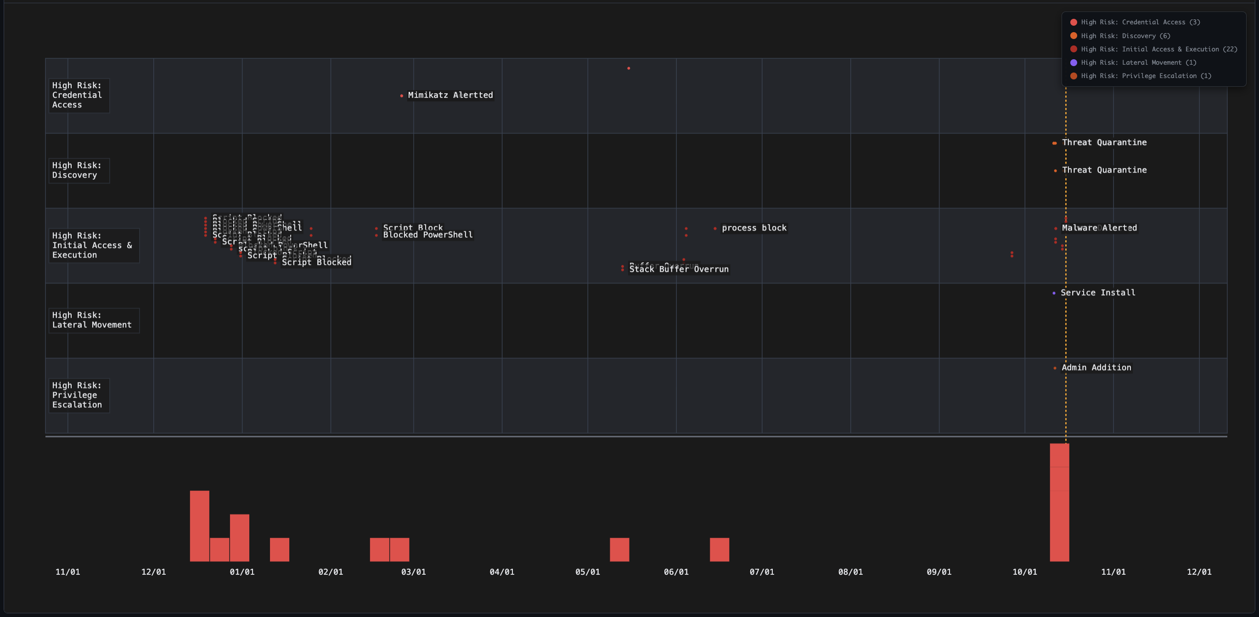
Task: Select the "Mimikatz Alertted" event marker
Action: point(402,95)
